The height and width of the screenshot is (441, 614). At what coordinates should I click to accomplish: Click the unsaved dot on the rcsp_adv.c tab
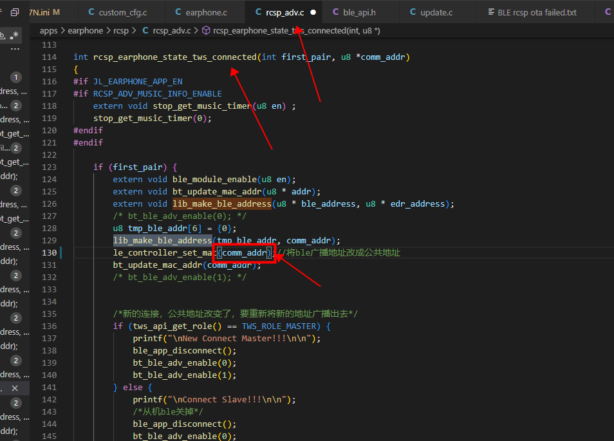[x=313, y=12]
